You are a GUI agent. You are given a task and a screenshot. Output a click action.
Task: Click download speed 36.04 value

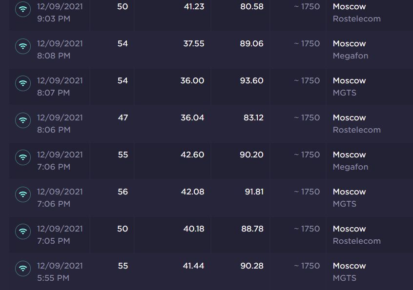(x=192, y=118)
